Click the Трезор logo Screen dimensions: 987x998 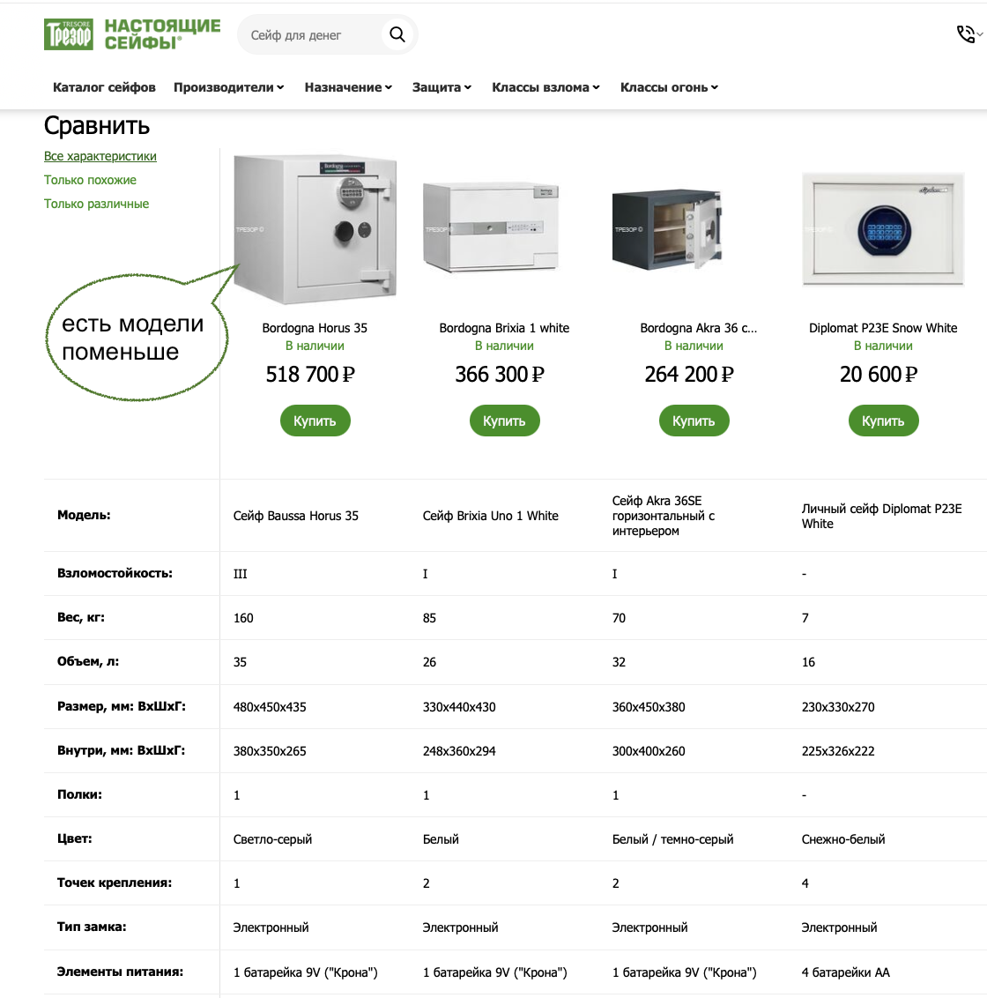(131, 34)
